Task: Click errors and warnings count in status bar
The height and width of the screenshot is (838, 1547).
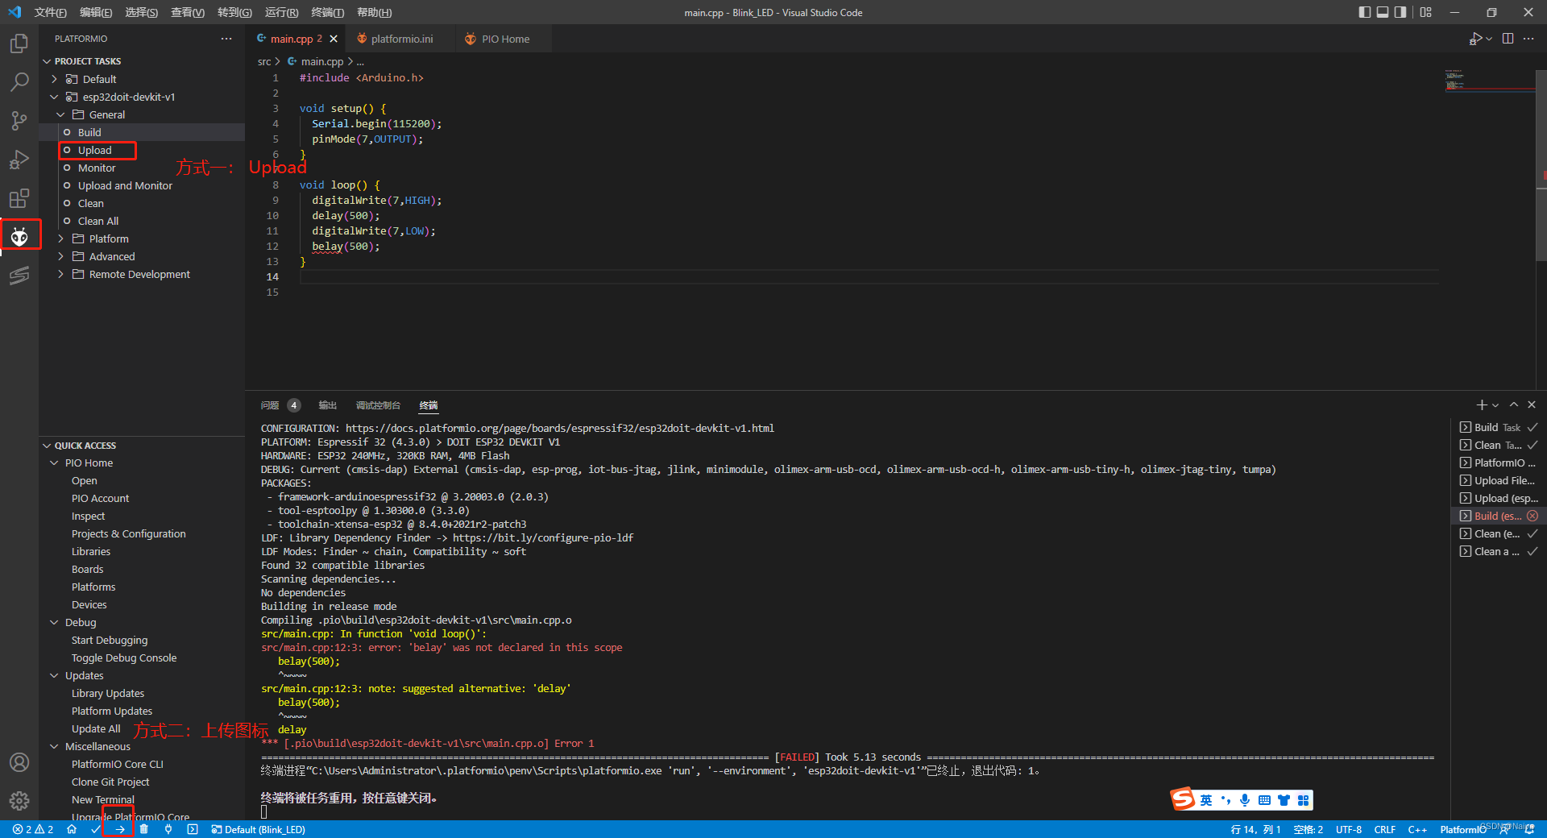Action: [33, 829]
